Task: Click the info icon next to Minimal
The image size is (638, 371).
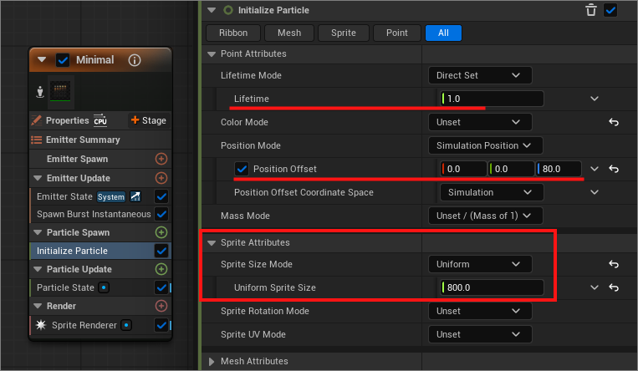Action: (135, 60)
